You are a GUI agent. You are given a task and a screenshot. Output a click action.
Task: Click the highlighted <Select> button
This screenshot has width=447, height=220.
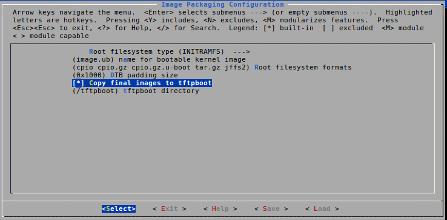[x=119, y=209]
